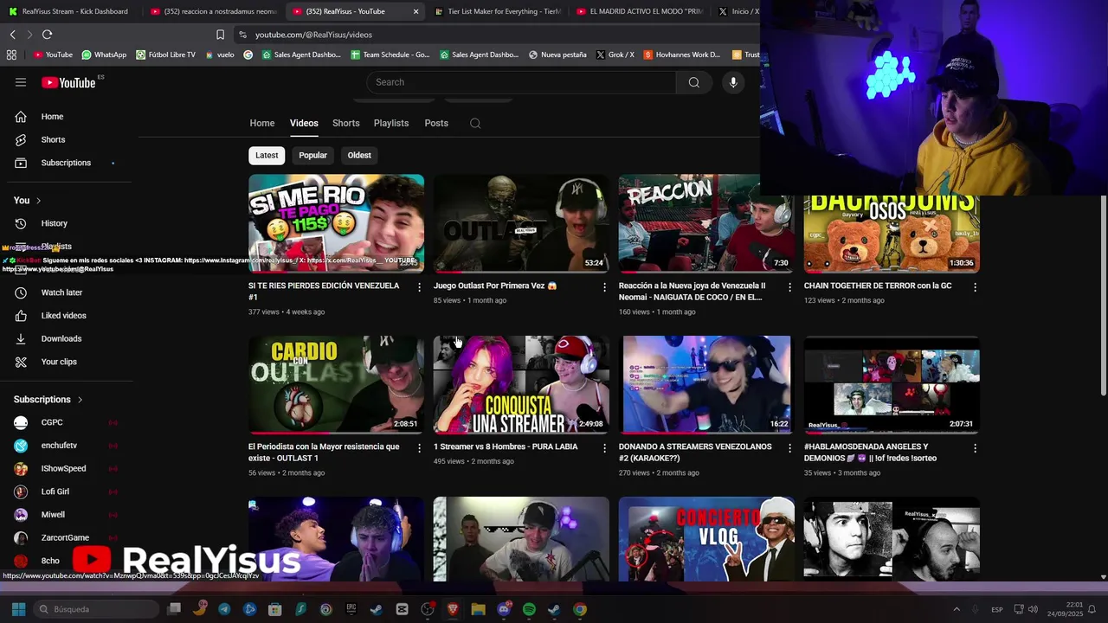Viewport: 1108px width, 623px height.
Task: Open Spotify from the taskbar
Action: point(529,609)
